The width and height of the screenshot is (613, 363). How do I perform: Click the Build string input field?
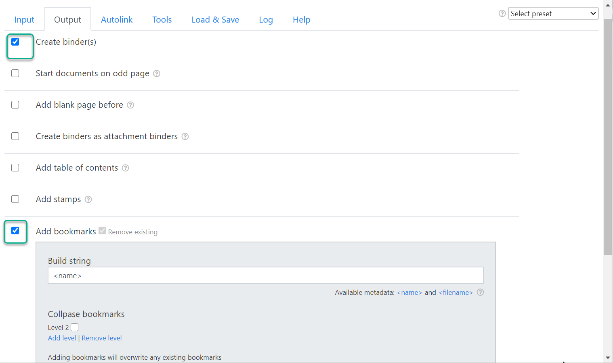click(265, 275)
